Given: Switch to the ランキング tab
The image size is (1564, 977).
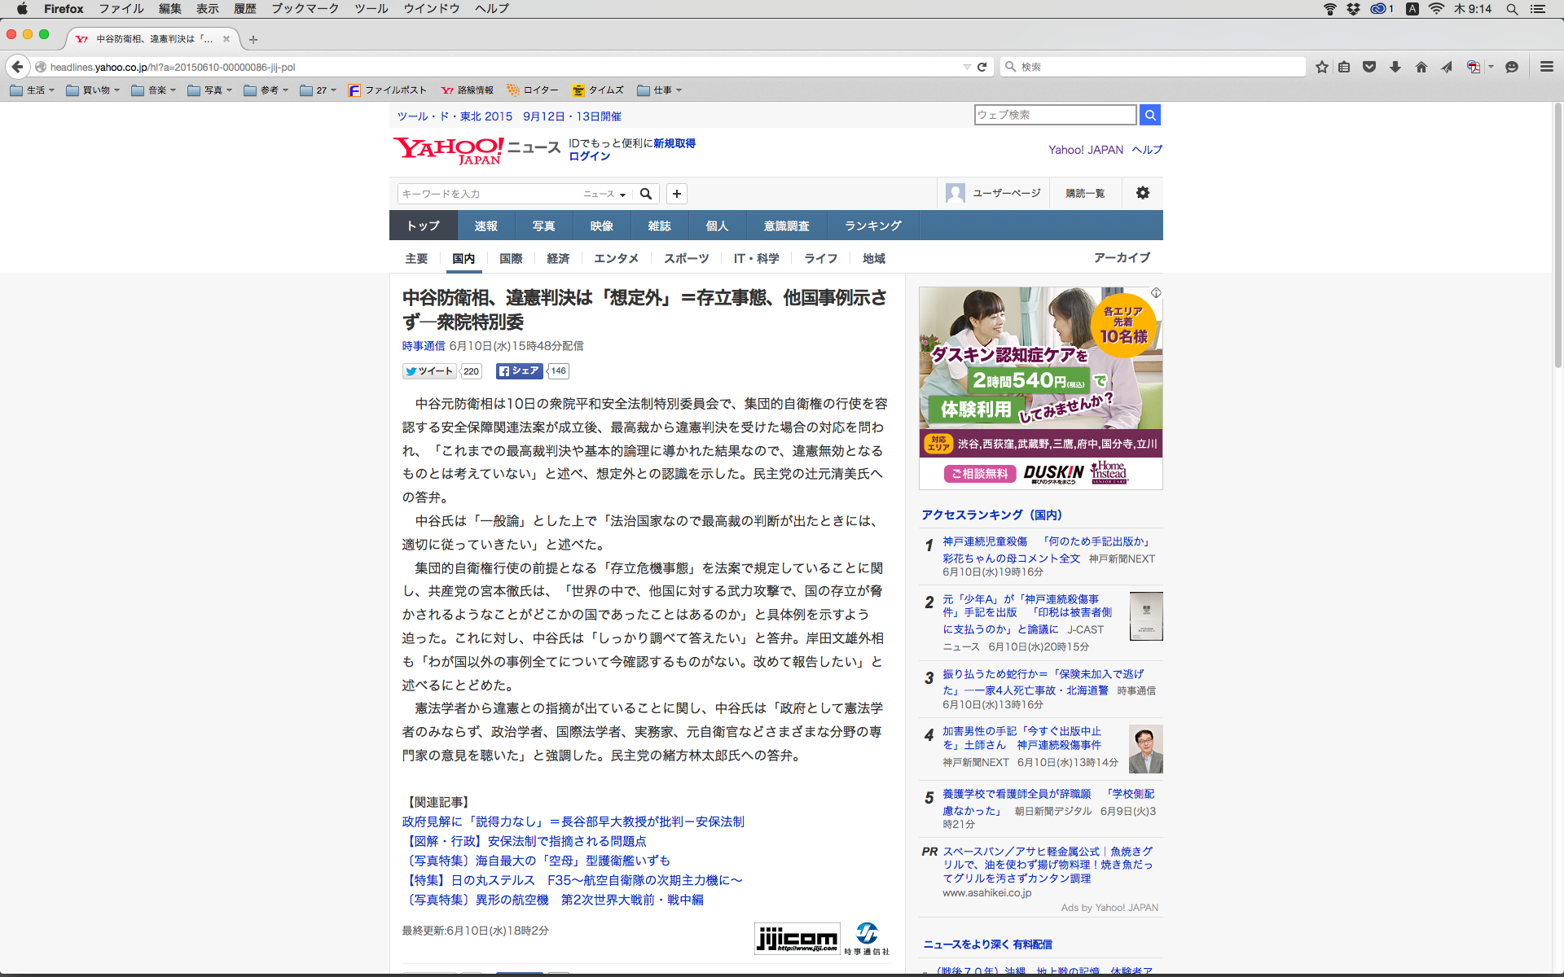Looking at the screenshot, I should click(872, 226).
